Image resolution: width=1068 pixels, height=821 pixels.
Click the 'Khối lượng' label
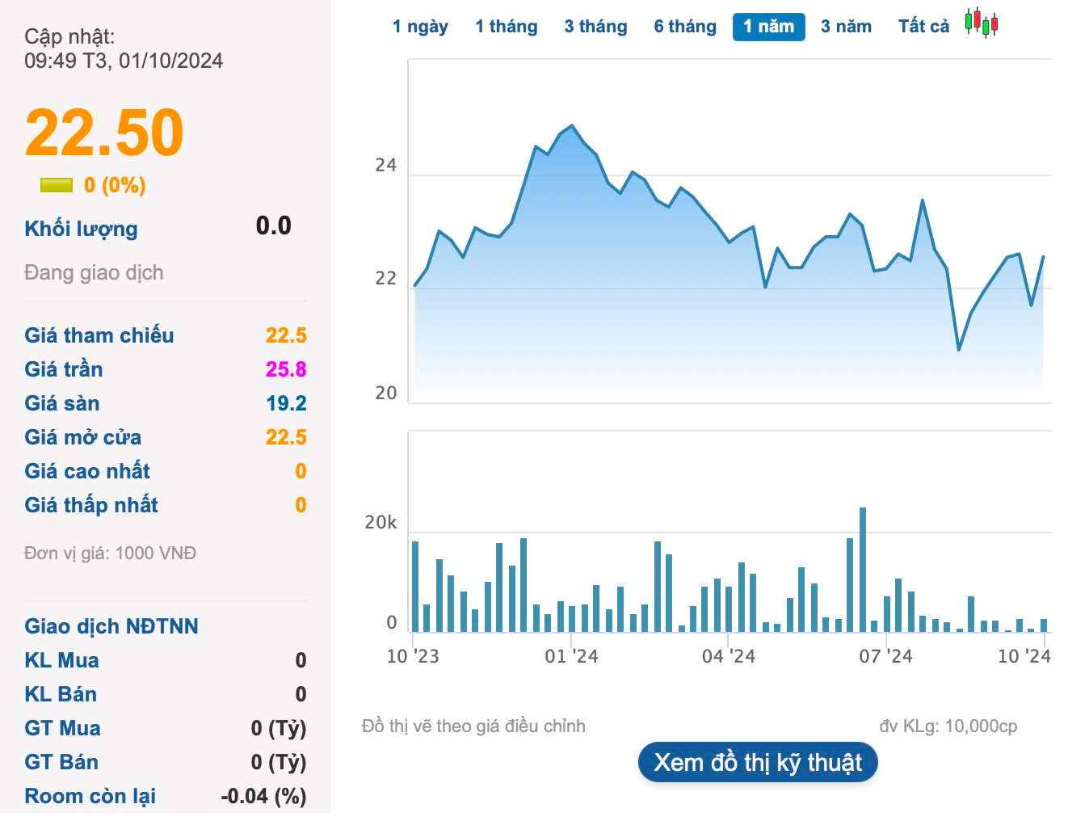(x=81, y=229)
